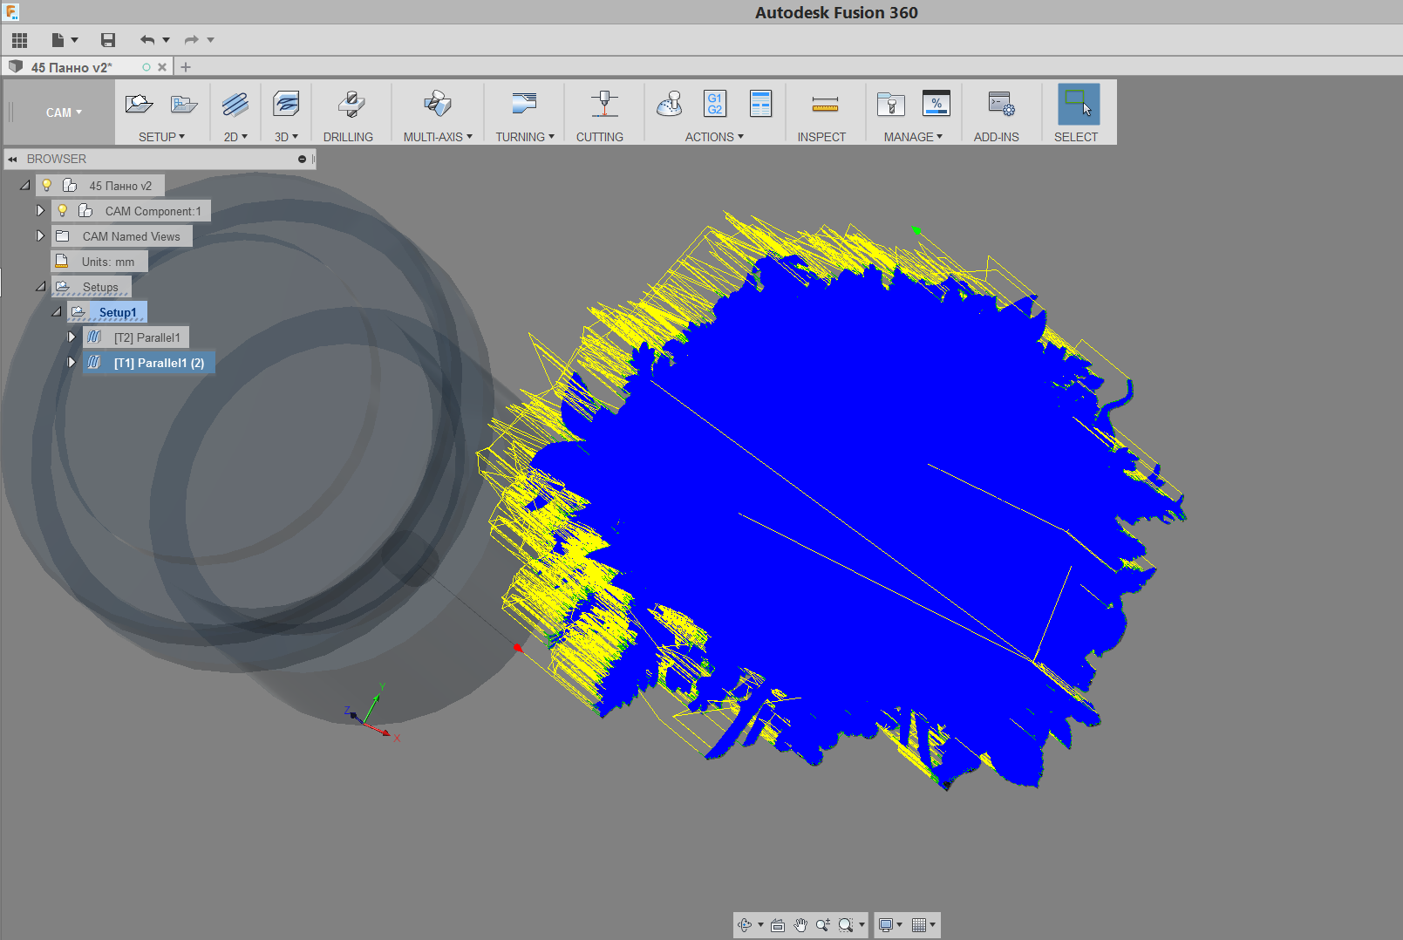This screenshot has width=1403, height=940.
Task: Expand the [T2] Parallel1 operation
Action: tap(72, 337)
